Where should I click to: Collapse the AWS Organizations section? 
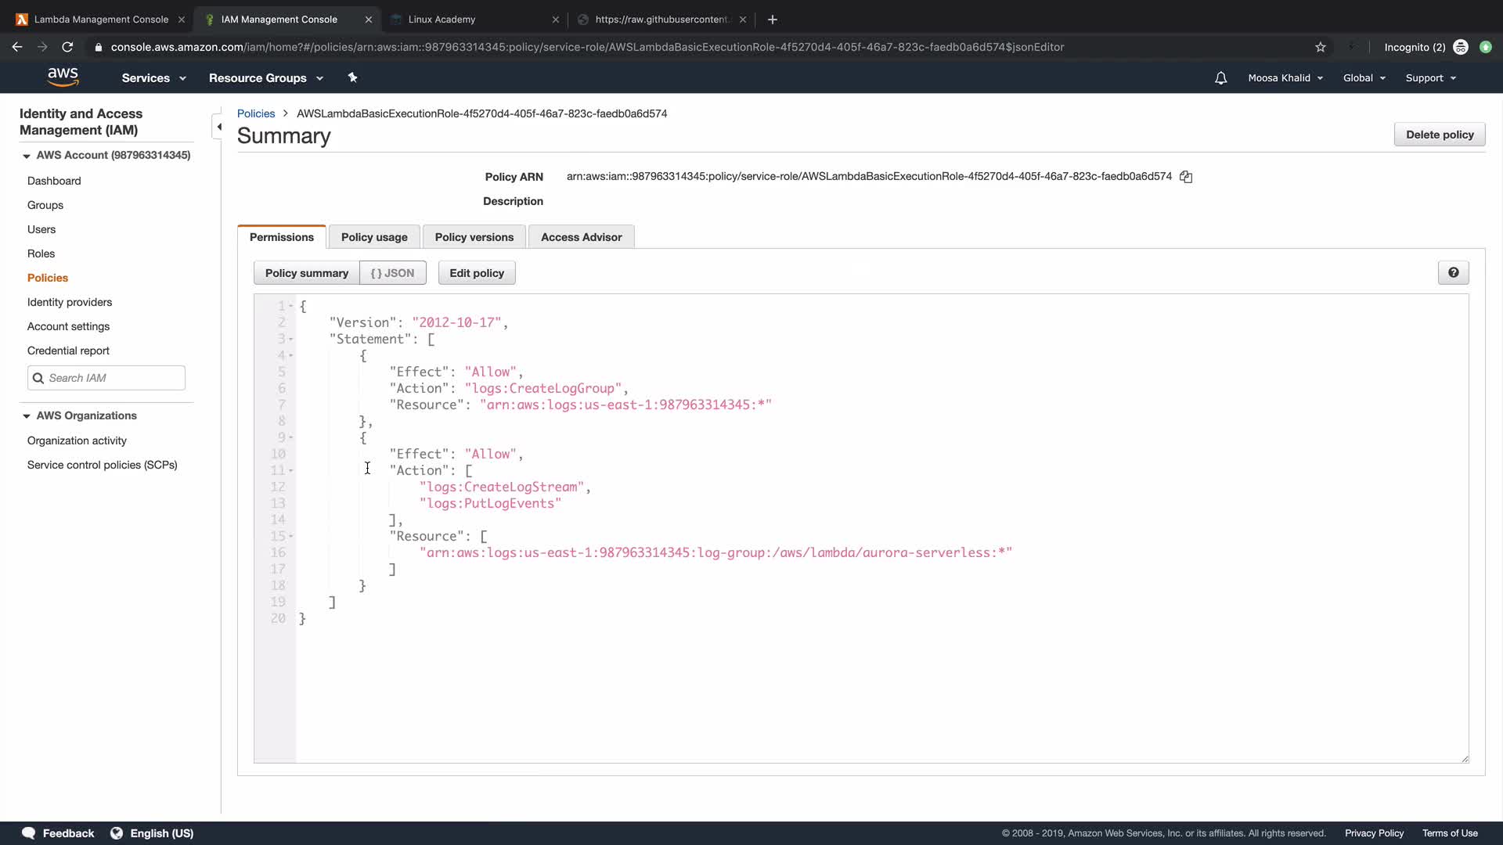coord(27,415)
